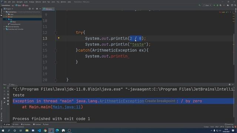Click the "teste" output line in console
The image size is (237, 133).
(x=19, y=95)
